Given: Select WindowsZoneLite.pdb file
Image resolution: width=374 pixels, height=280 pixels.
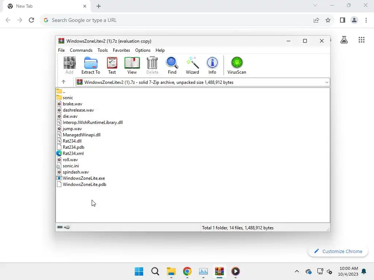Looking at the screenshot, I should pyautogui.click(x=81, y=184).
